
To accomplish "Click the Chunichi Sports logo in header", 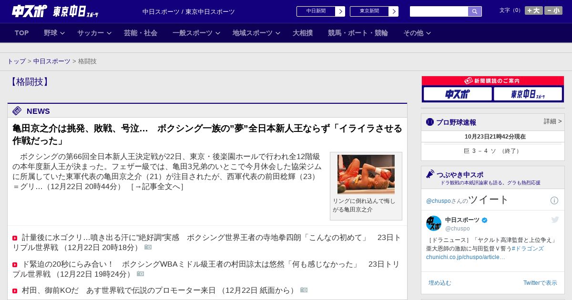I will click(30, 11).
